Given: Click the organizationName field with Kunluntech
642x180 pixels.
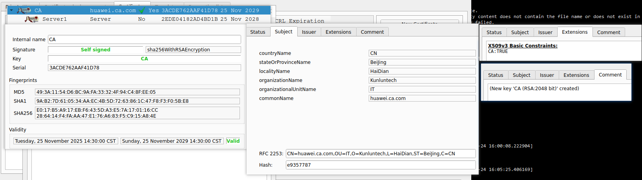Looking at the screenshot, I should coord(422,80).
